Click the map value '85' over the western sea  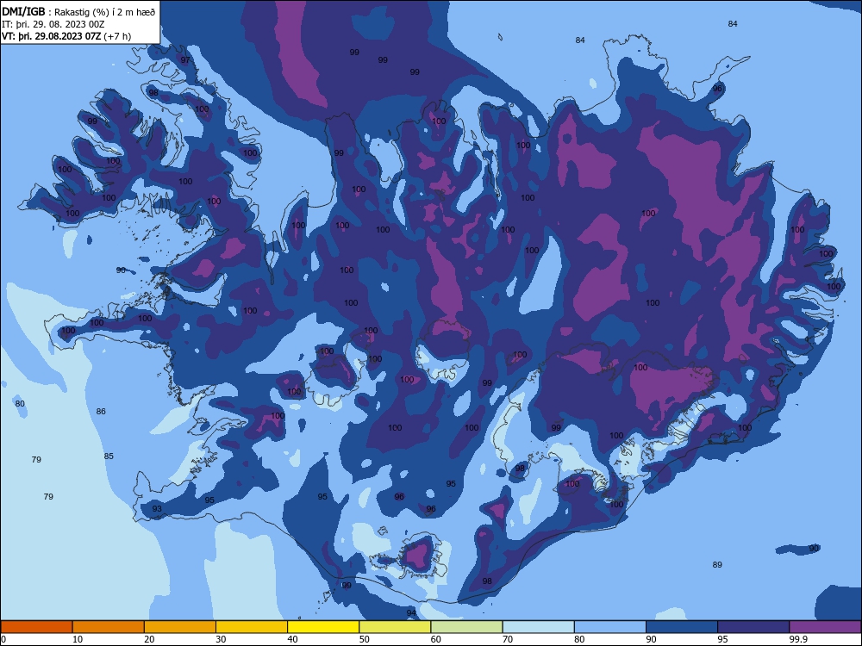(x=109, y=456)
